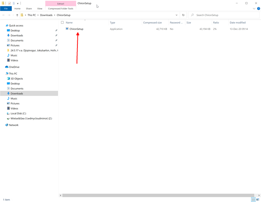Open the Compressed Folder Tools tab

tap(60, 9)
